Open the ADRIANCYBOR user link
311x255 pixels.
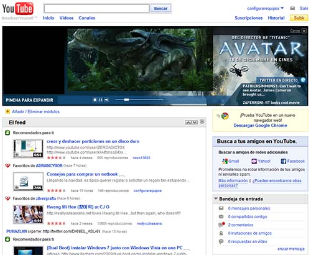tap(49, 165)
